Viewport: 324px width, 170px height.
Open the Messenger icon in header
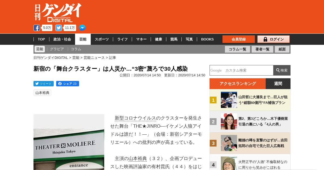point(82,28)
